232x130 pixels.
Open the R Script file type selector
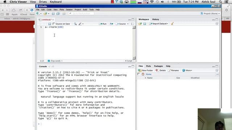[130, 61]
